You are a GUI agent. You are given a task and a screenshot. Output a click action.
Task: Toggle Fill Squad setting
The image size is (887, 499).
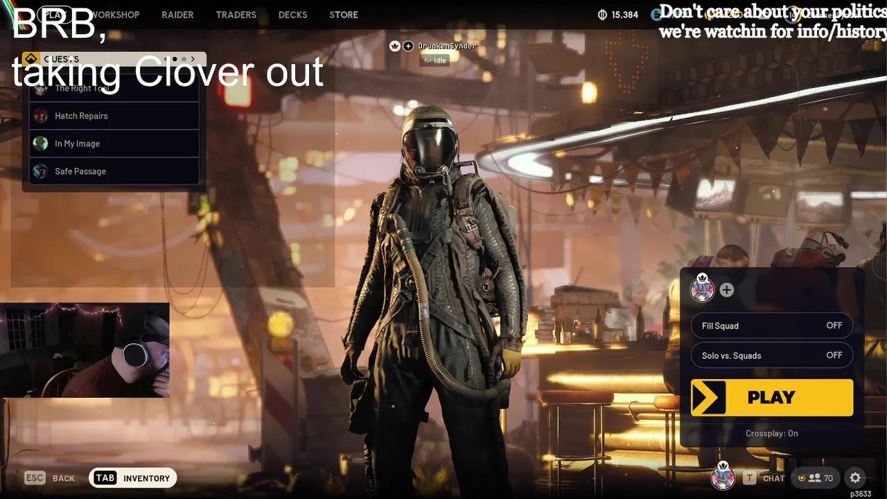click(x=772, y=326)
